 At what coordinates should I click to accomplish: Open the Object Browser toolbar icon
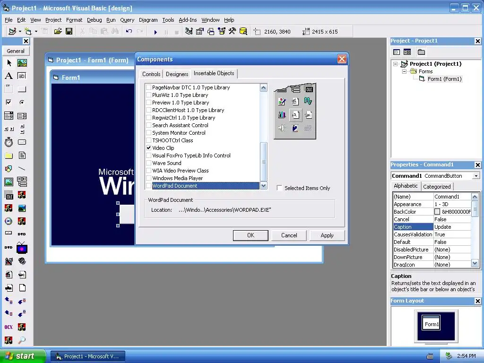tap(222, 32)
